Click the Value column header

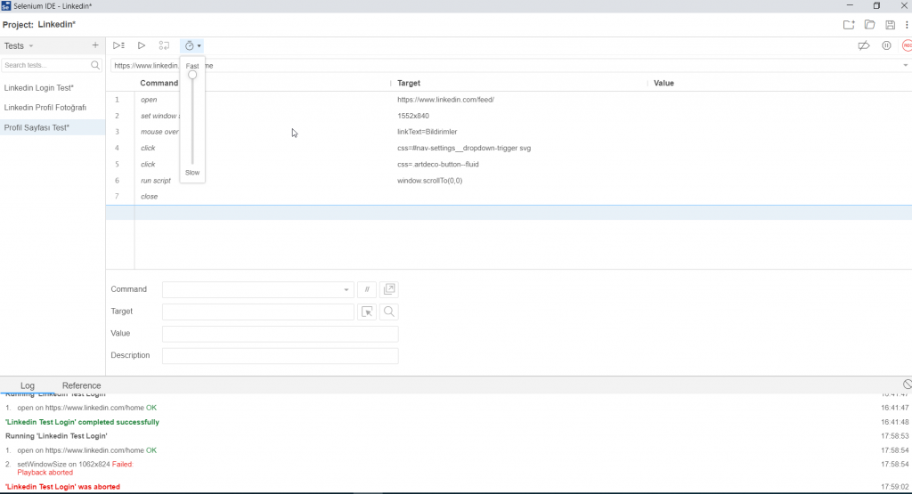664,83
